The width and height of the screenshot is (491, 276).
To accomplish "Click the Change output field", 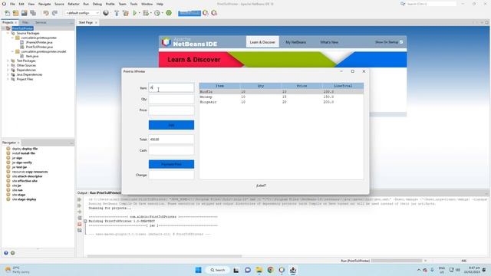I will (x=171, y=175).
